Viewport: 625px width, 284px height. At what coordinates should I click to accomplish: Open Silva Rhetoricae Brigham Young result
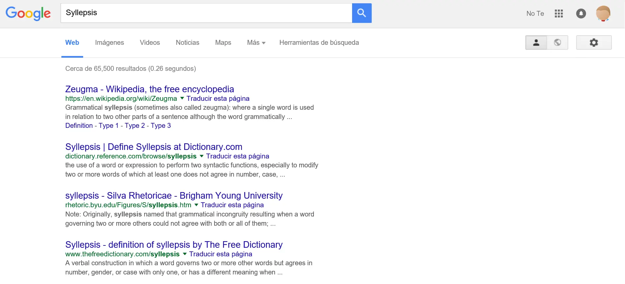(174, 195)
